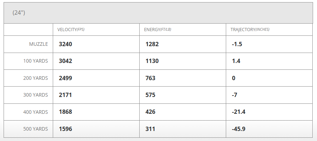
Task: Click the 400 YARDS row label
Action: pos(36,112)
